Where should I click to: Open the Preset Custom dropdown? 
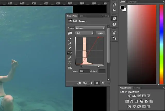tap(90, 28)
